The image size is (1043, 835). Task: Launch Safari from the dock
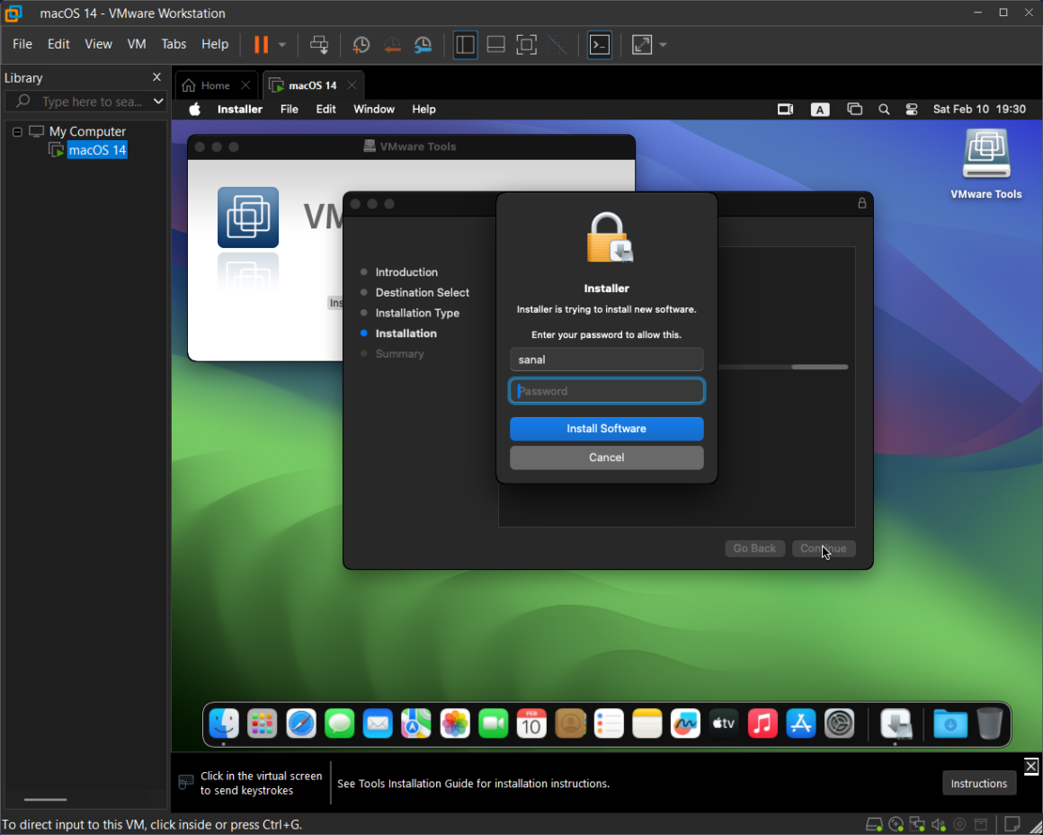point(300,724)
